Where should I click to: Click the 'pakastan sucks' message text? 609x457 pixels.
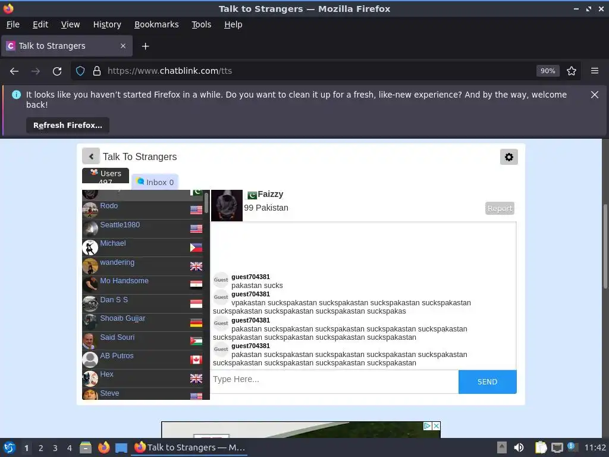257,286
